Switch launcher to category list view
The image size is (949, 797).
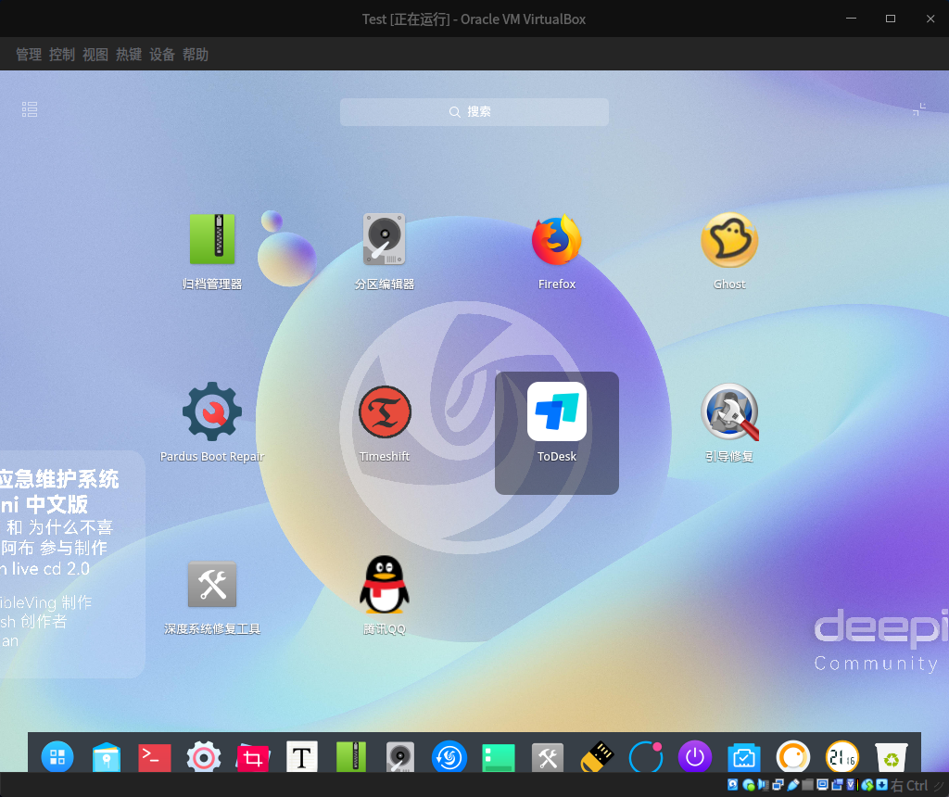click(30, 109)
